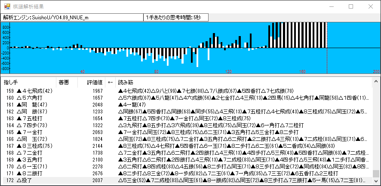Click the graph axis label 80
The image size is (381, 186).
pos(156,72)
